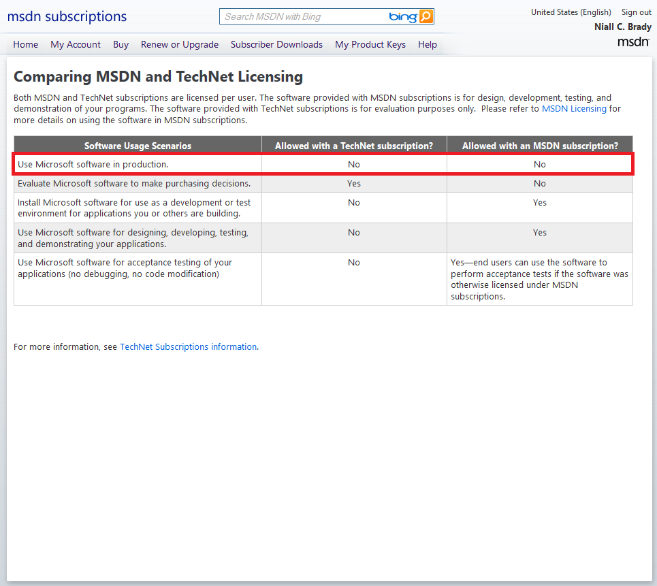Click the MSDN 'No' cell in the Evaluate row

(x=540, y=184)
